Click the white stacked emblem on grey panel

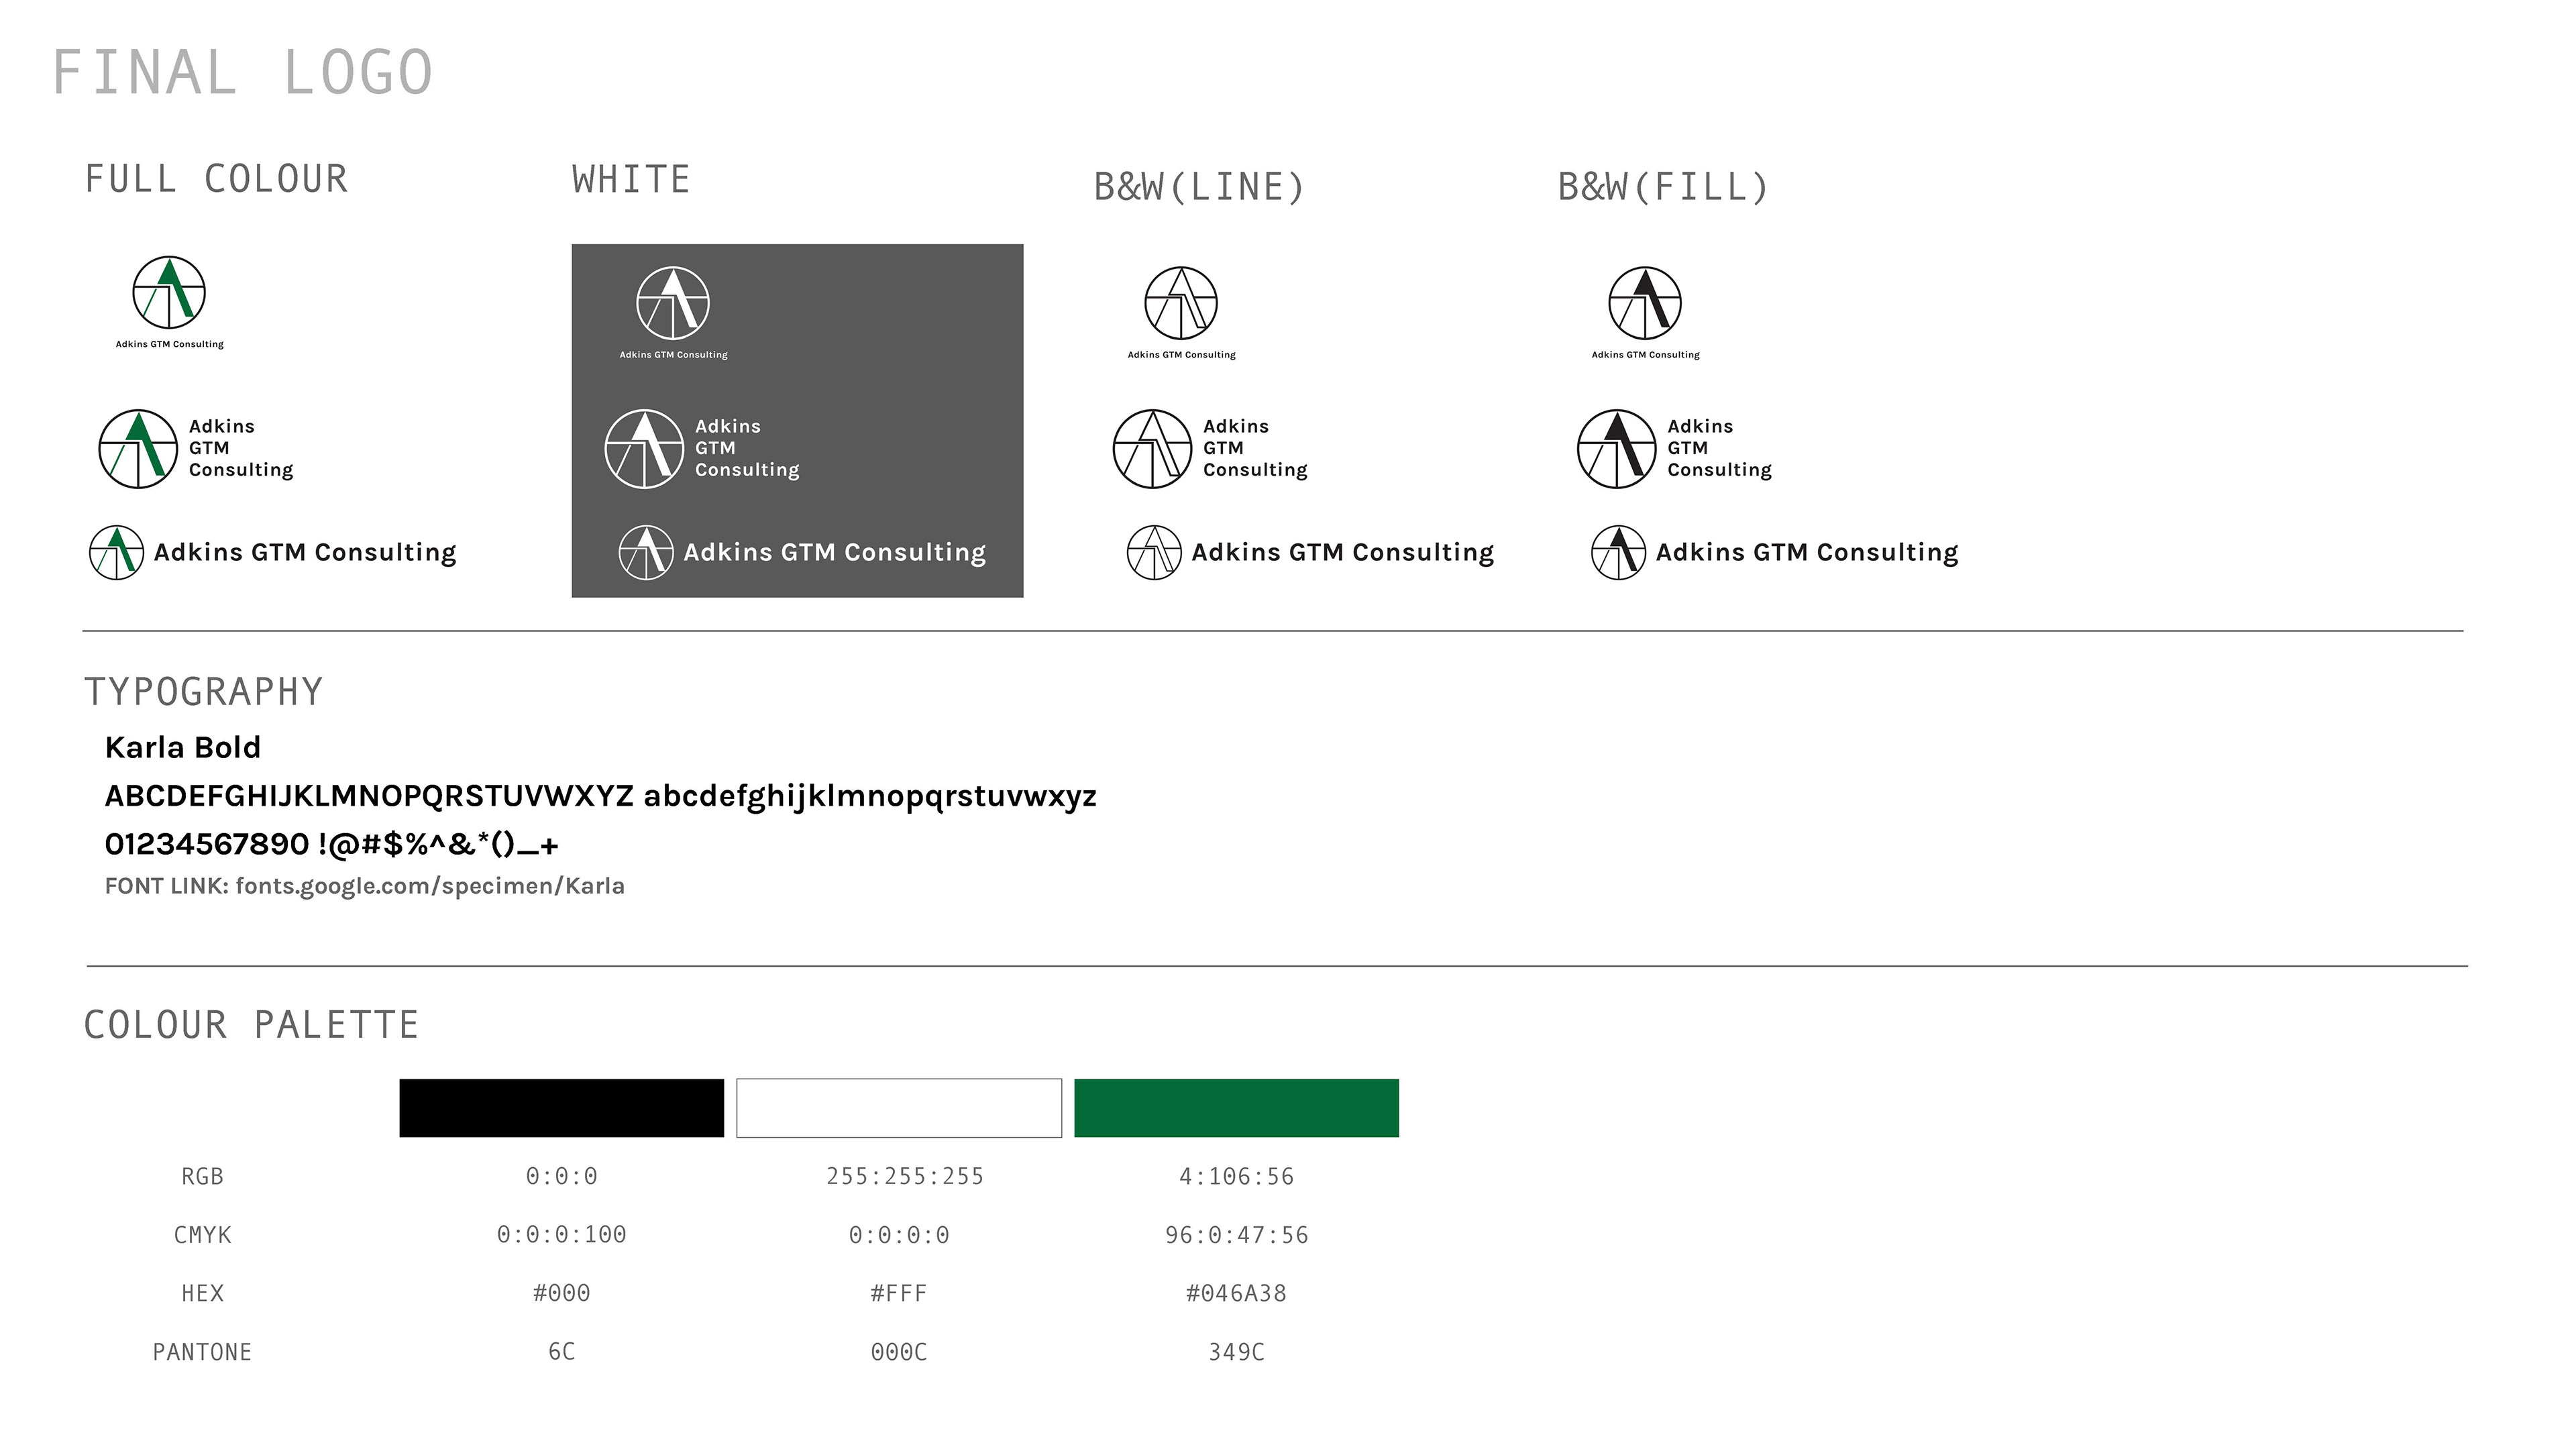(673, 303)
